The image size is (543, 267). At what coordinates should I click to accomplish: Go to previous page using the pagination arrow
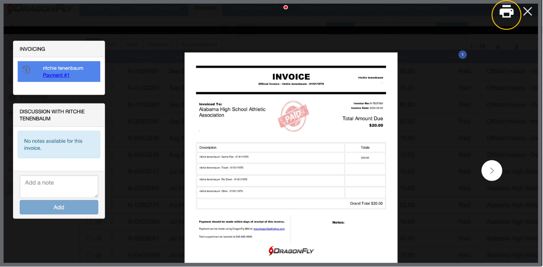click(498, 47)
